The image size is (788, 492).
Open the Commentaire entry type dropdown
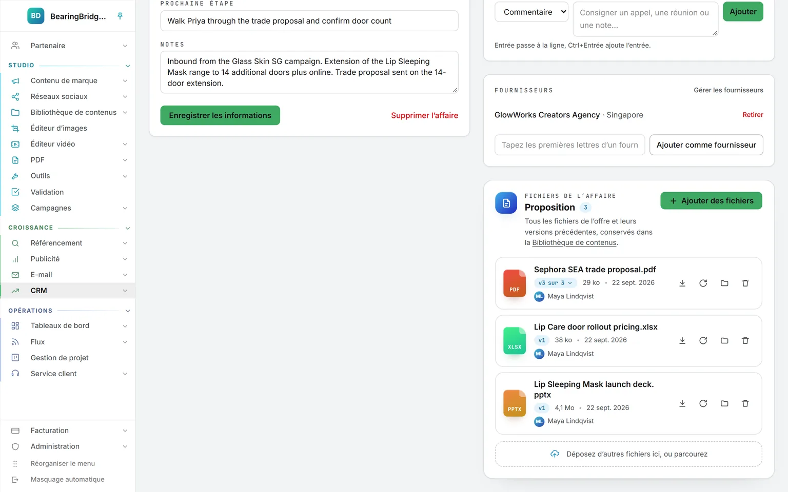click(x=531, y=12)
